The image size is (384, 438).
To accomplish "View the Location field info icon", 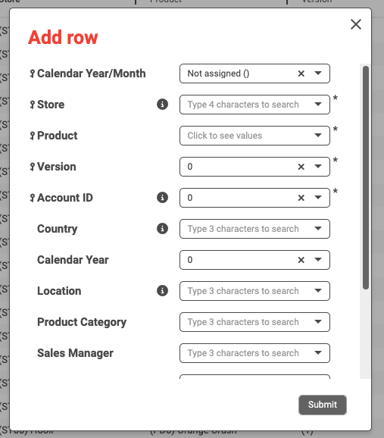I will point(162,290).
